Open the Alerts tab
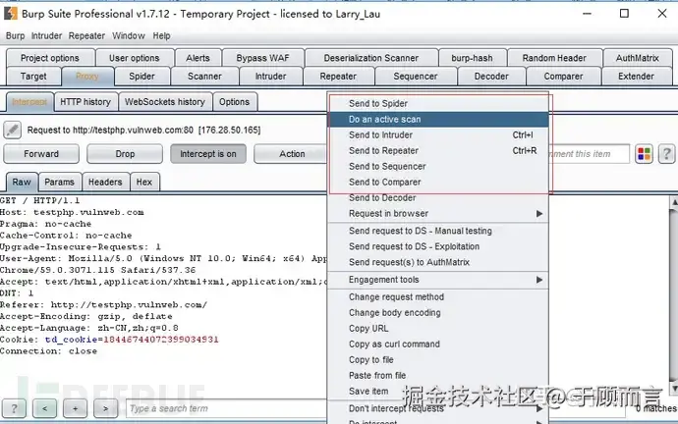 click(198, 58)
